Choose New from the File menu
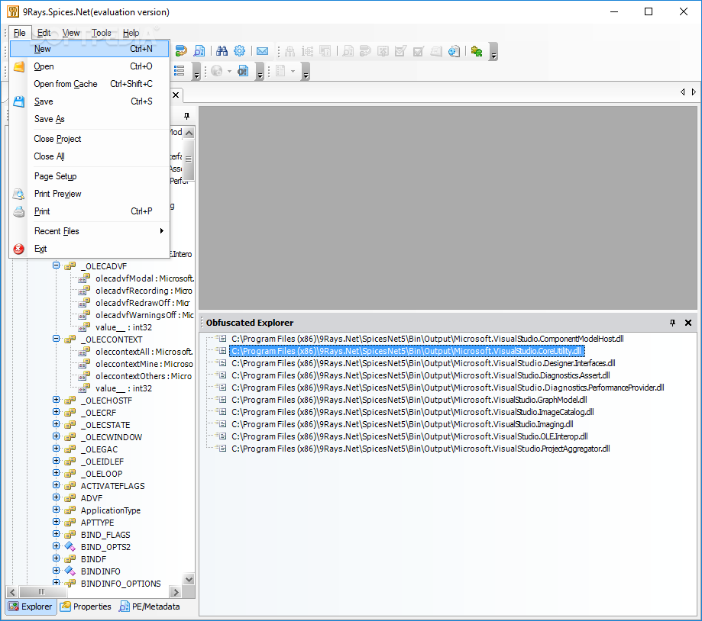702x621 pixels. point(89,49)
